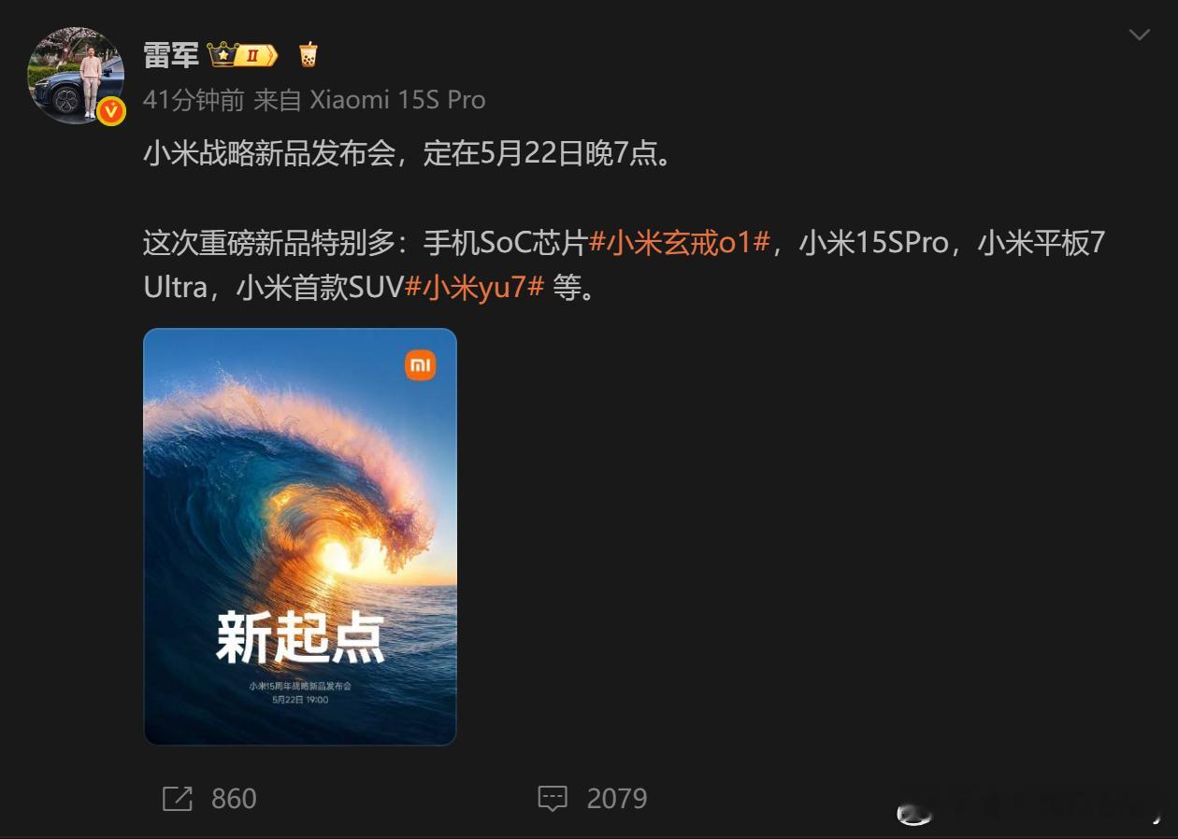
Task: Click the 5月22日 19:00 text on poster
Action: (300, 699)
